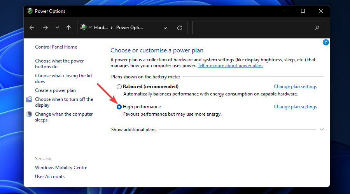Viewport: 350px width, 194px height.
Task: Maximize the Power Options window
Action: coord(303,11)
